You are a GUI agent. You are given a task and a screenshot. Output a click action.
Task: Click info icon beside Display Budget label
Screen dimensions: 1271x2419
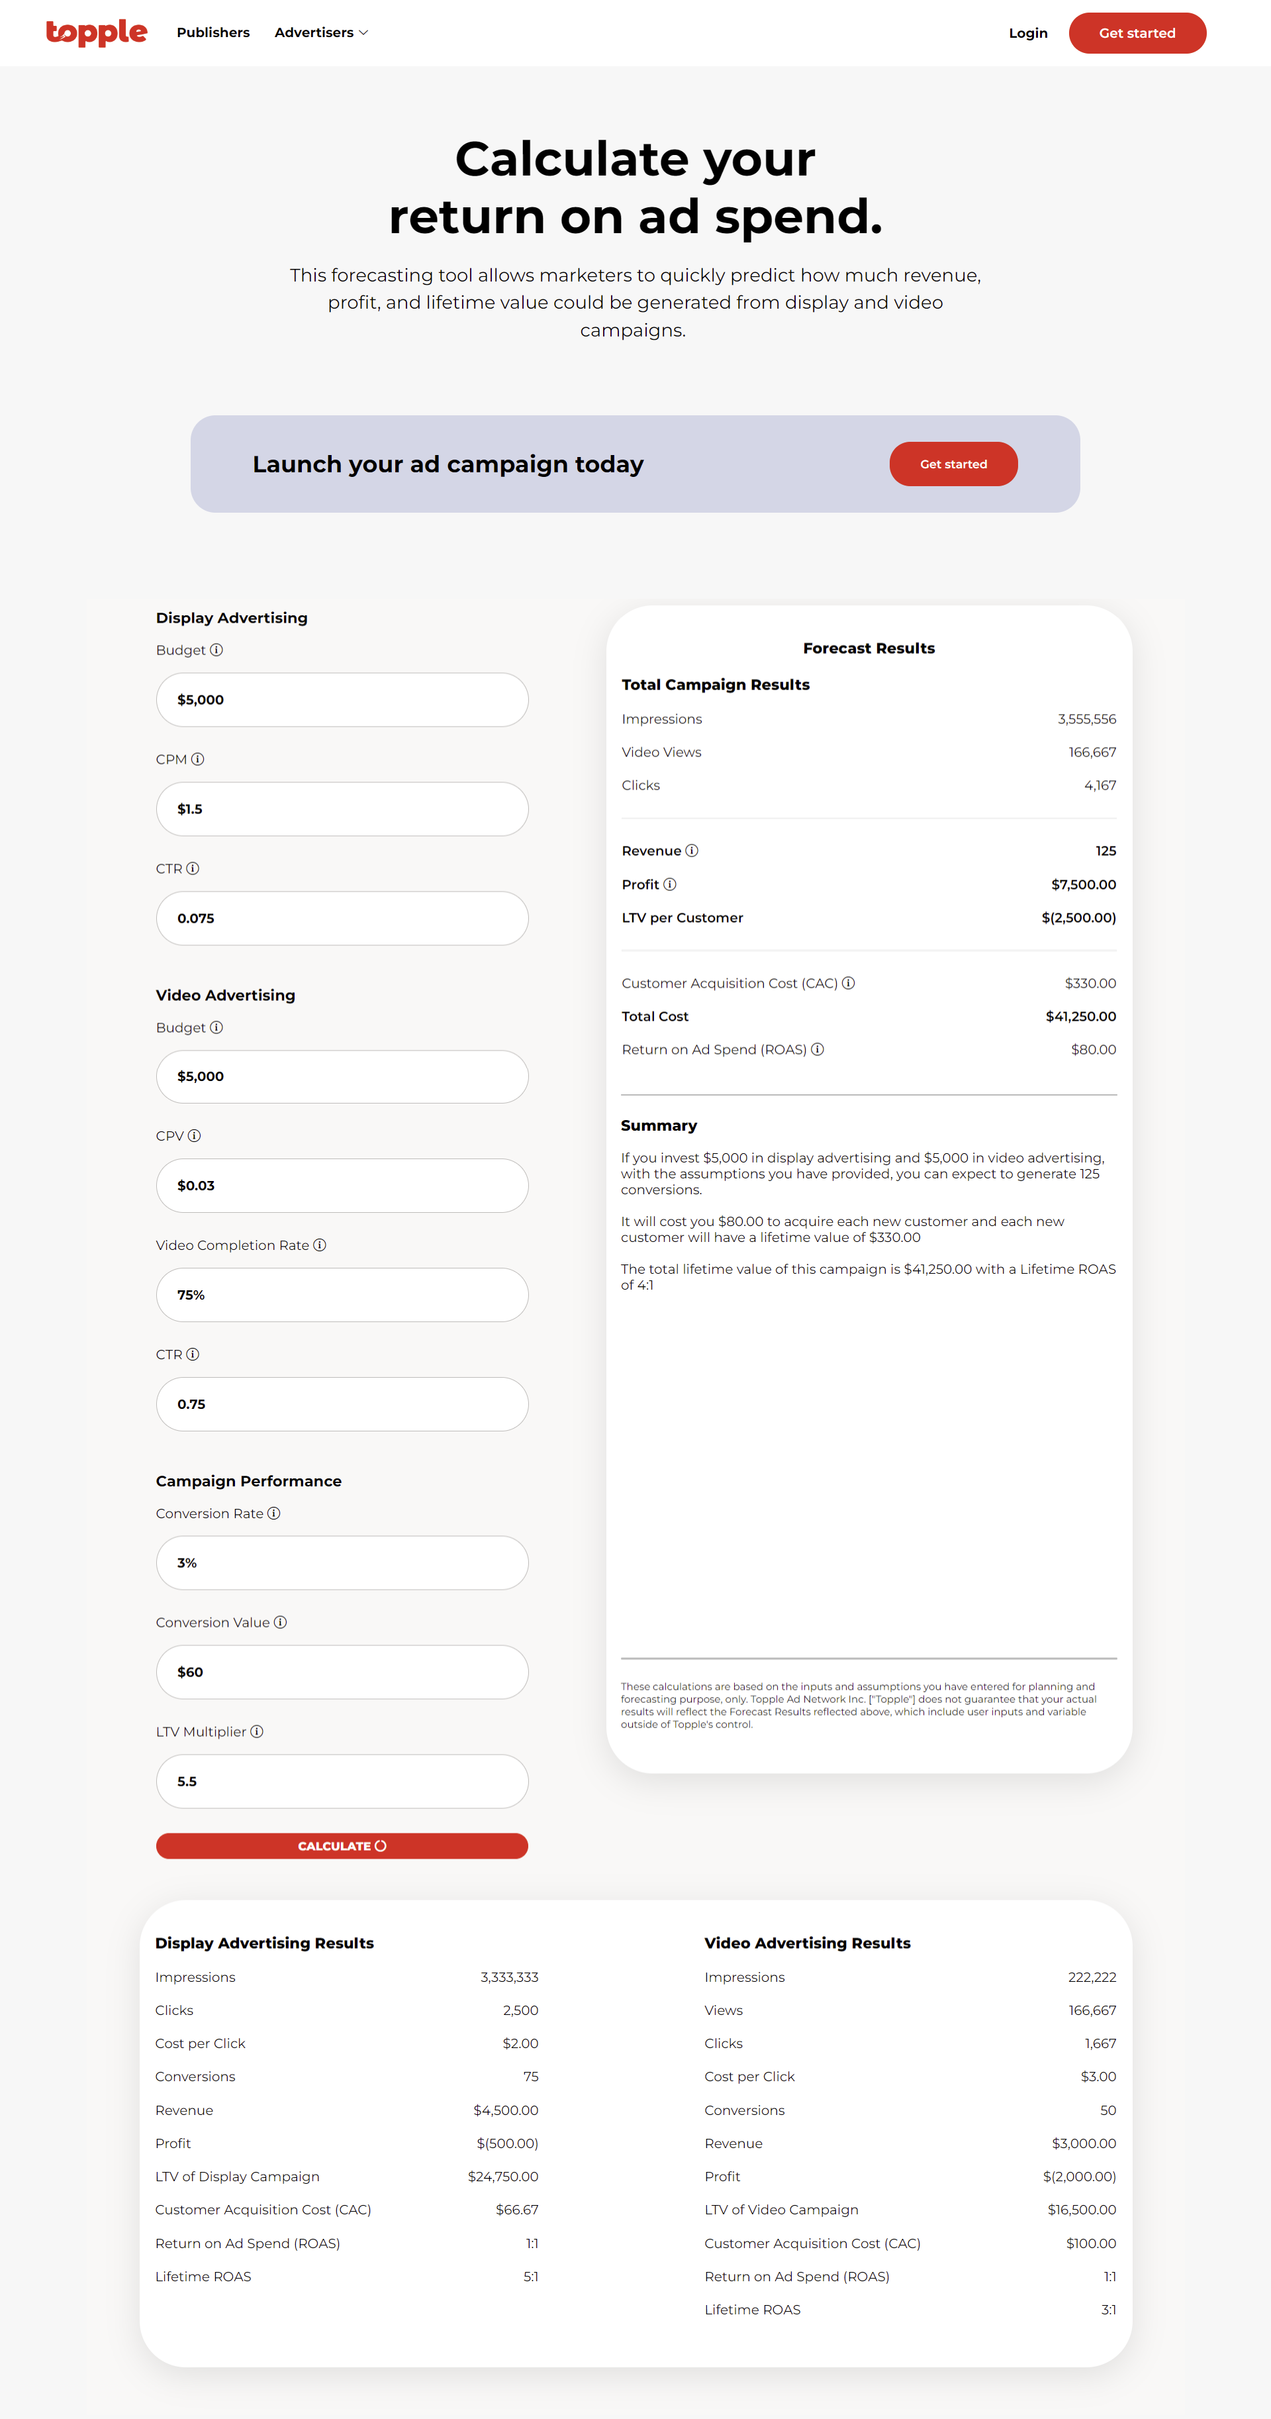pos(217,650)
